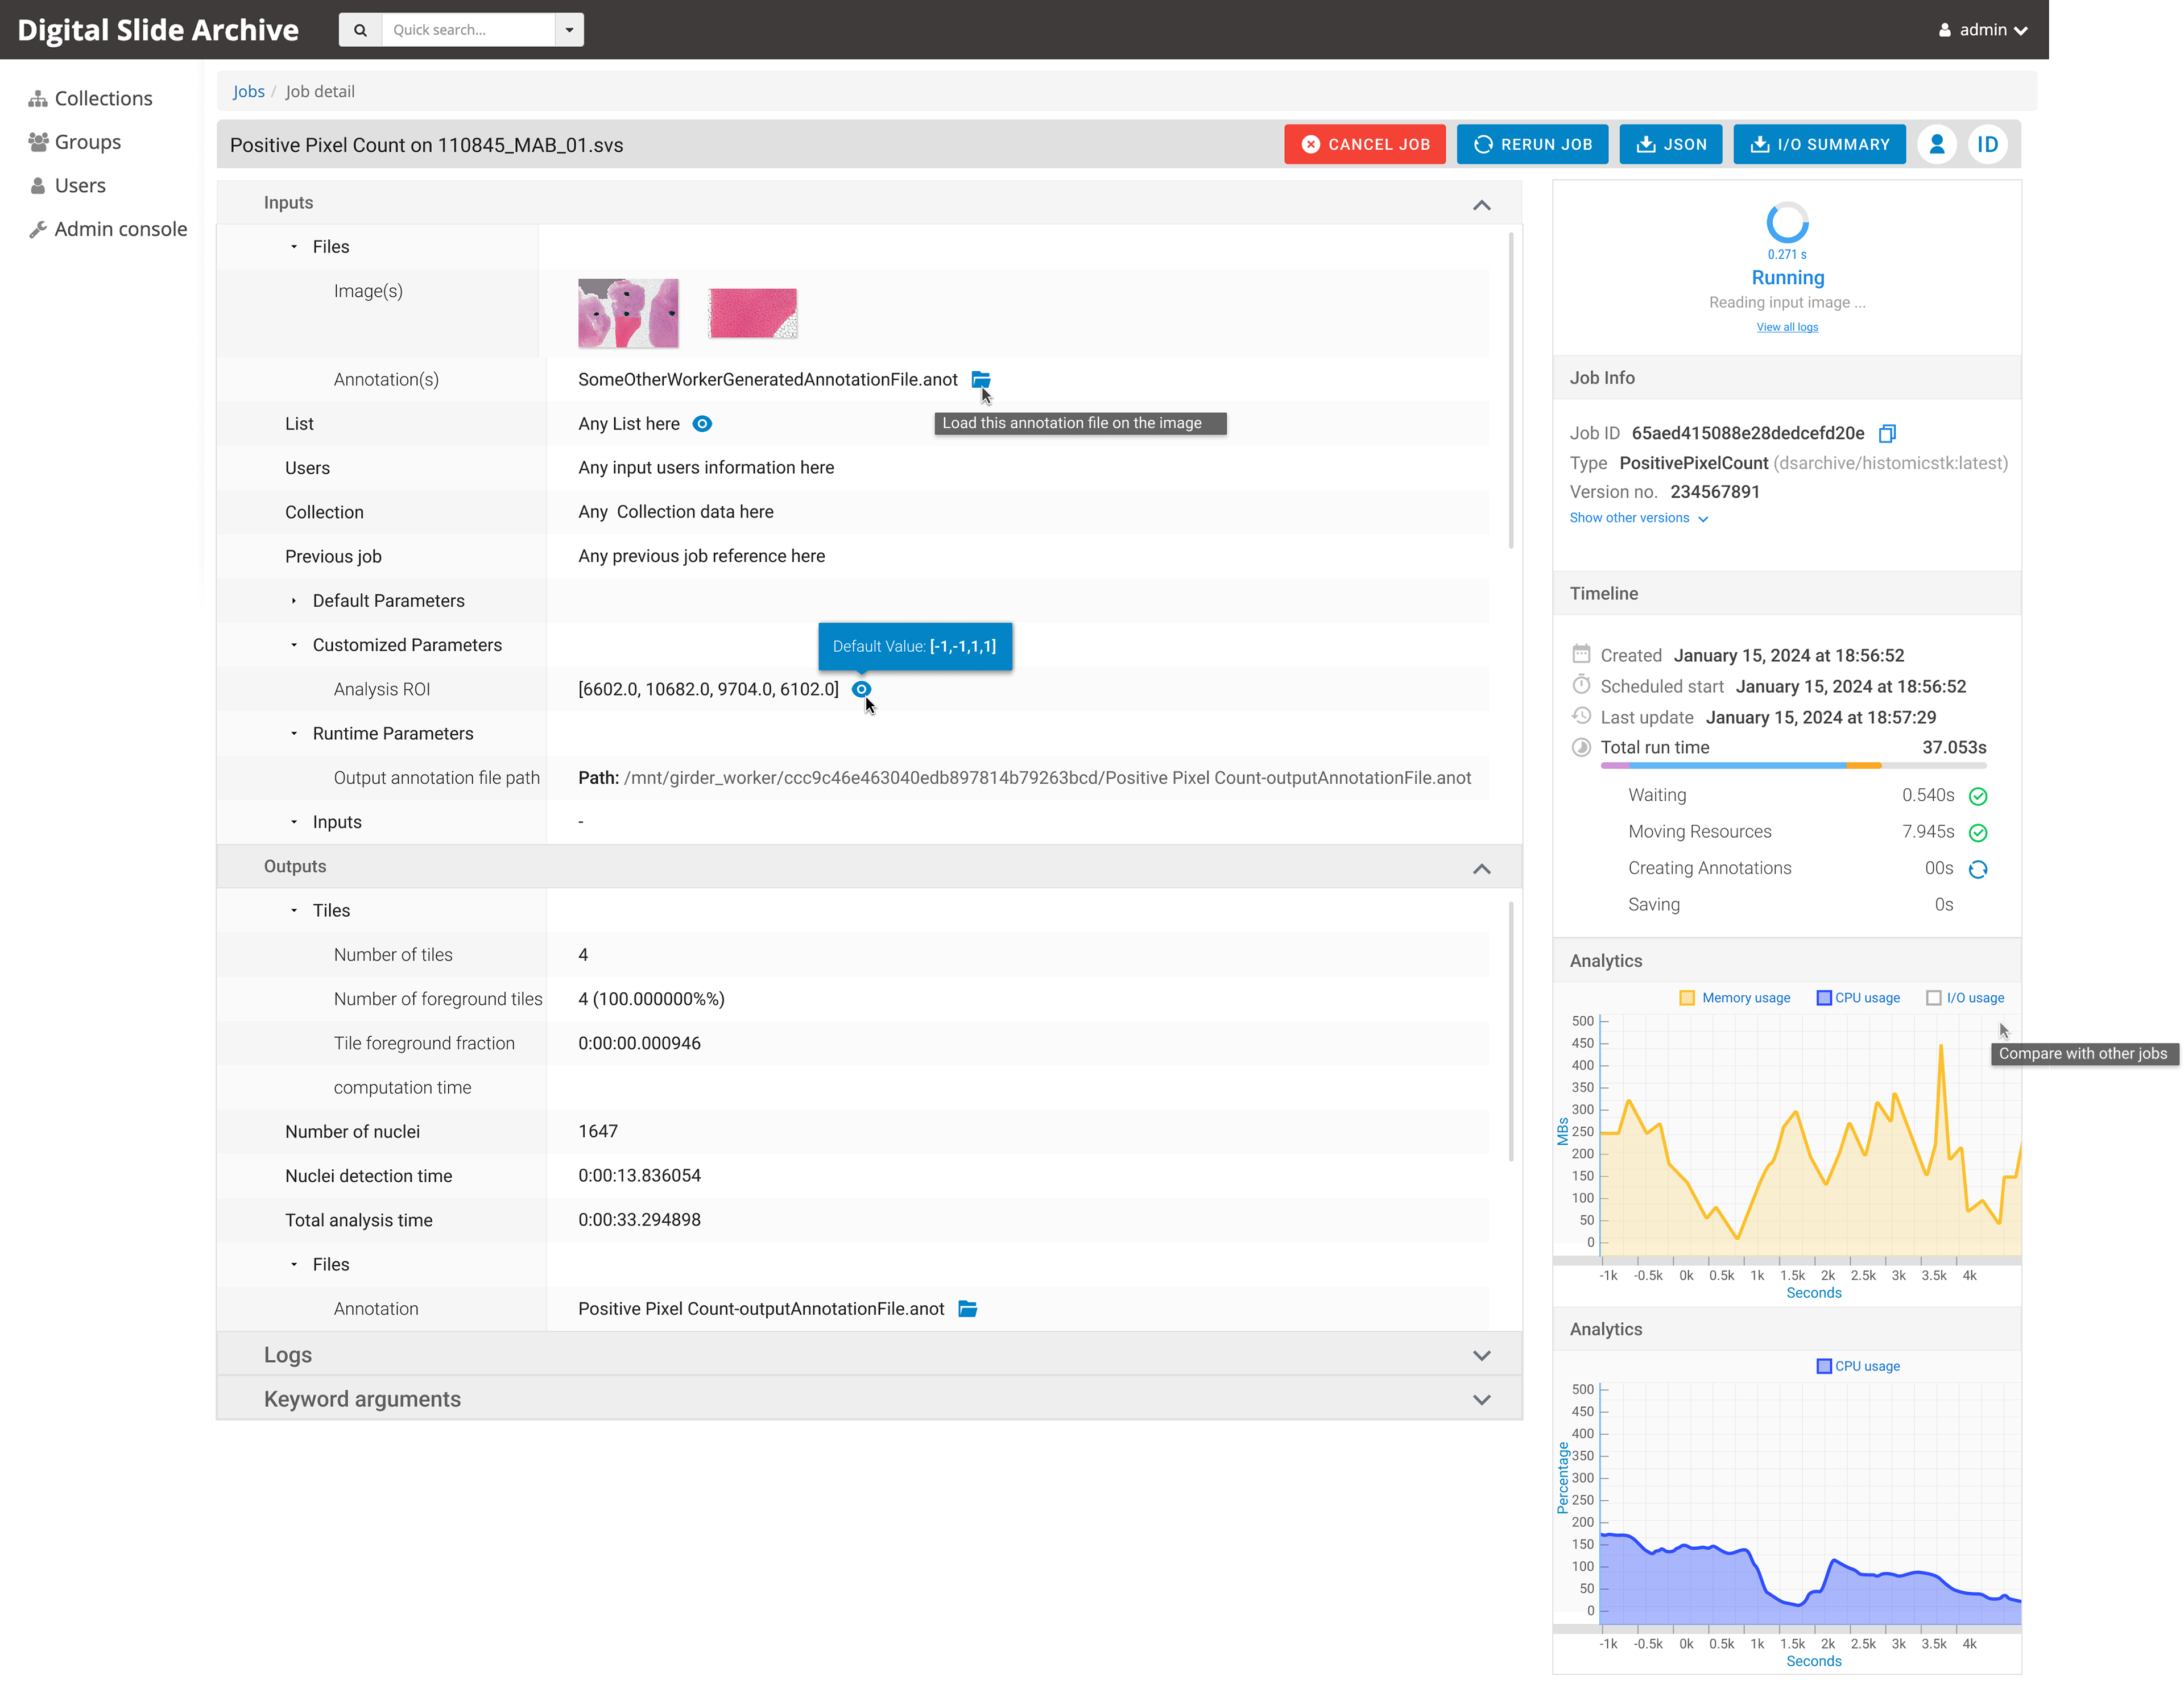This screenshot has height=1697, width=2184.
Task: Click Show other versions dropdown
Action: [1638, 518]
